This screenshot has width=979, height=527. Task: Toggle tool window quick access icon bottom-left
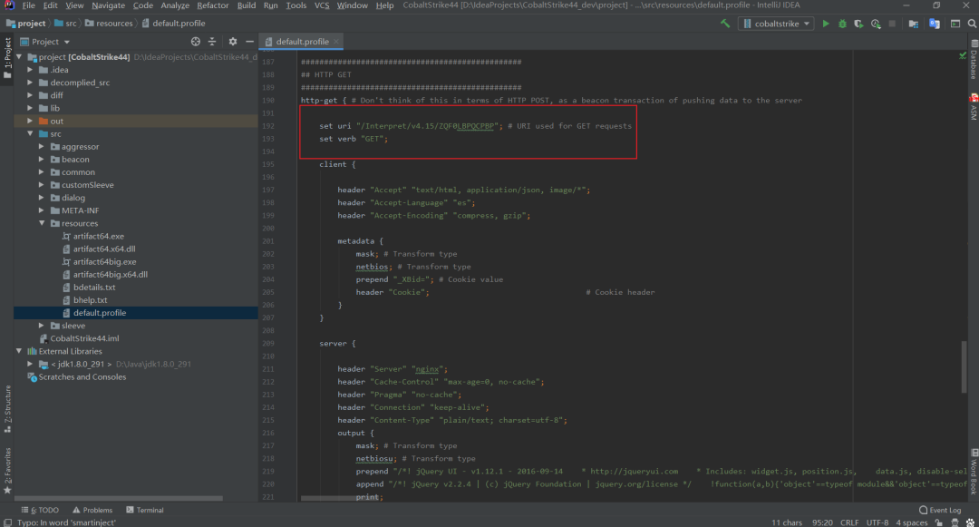click(x=7, y=522)
